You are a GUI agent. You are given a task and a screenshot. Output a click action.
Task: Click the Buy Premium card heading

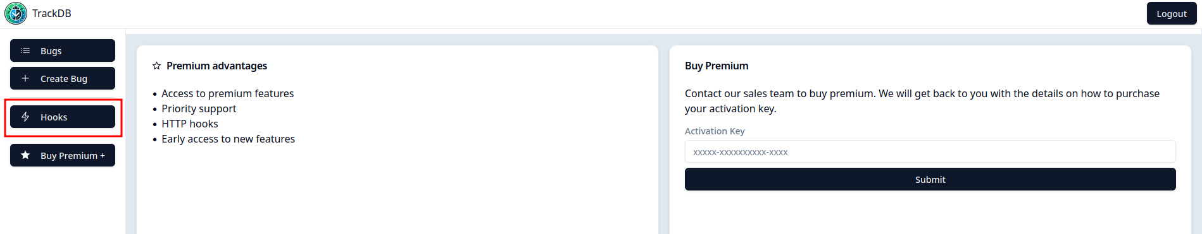717,66
